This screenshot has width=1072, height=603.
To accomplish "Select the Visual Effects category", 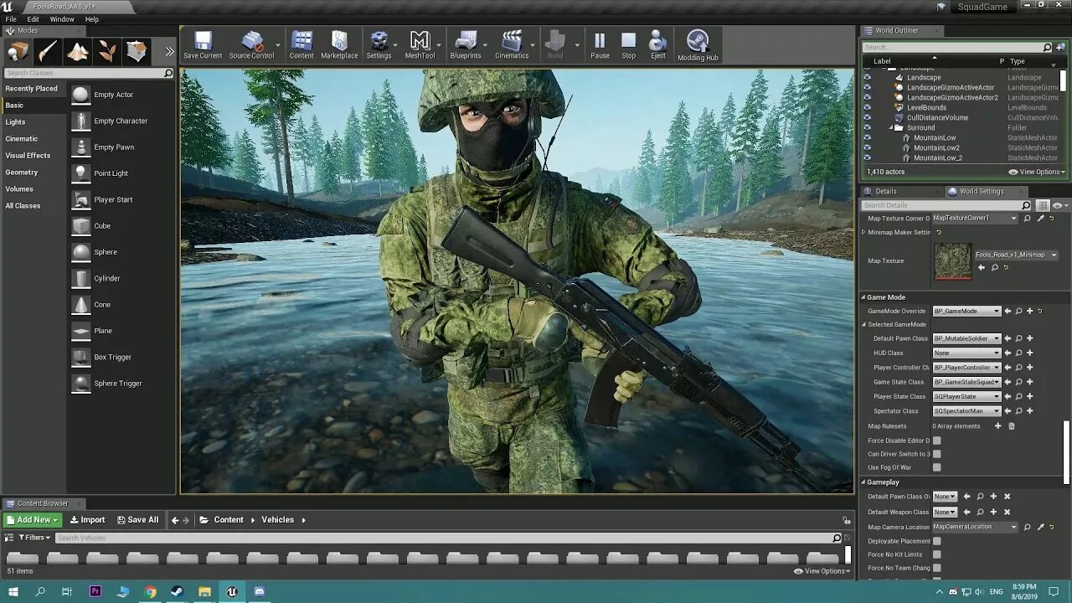I will coord(28,156).
